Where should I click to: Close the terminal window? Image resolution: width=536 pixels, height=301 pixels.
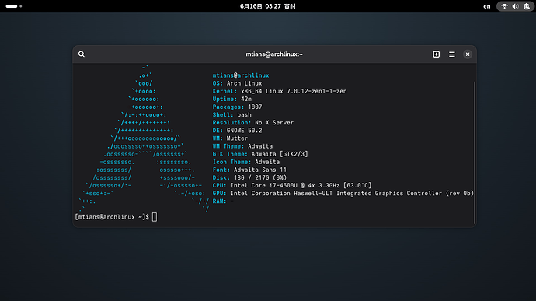click(x=468, y=54)
